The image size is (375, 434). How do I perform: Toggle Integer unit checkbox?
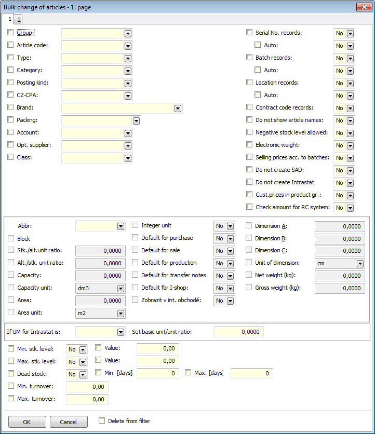click(x=135, y=225)
